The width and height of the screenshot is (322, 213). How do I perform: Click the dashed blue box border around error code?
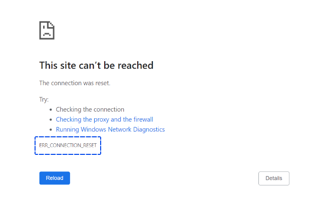click(x=68, y=137)
